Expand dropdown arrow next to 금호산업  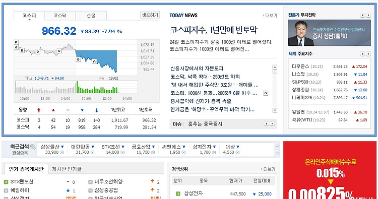(153, 147)
